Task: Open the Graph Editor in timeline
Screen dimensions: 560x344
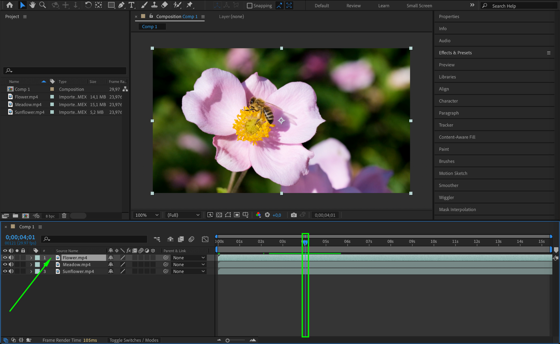Action: tap(205, 239)
